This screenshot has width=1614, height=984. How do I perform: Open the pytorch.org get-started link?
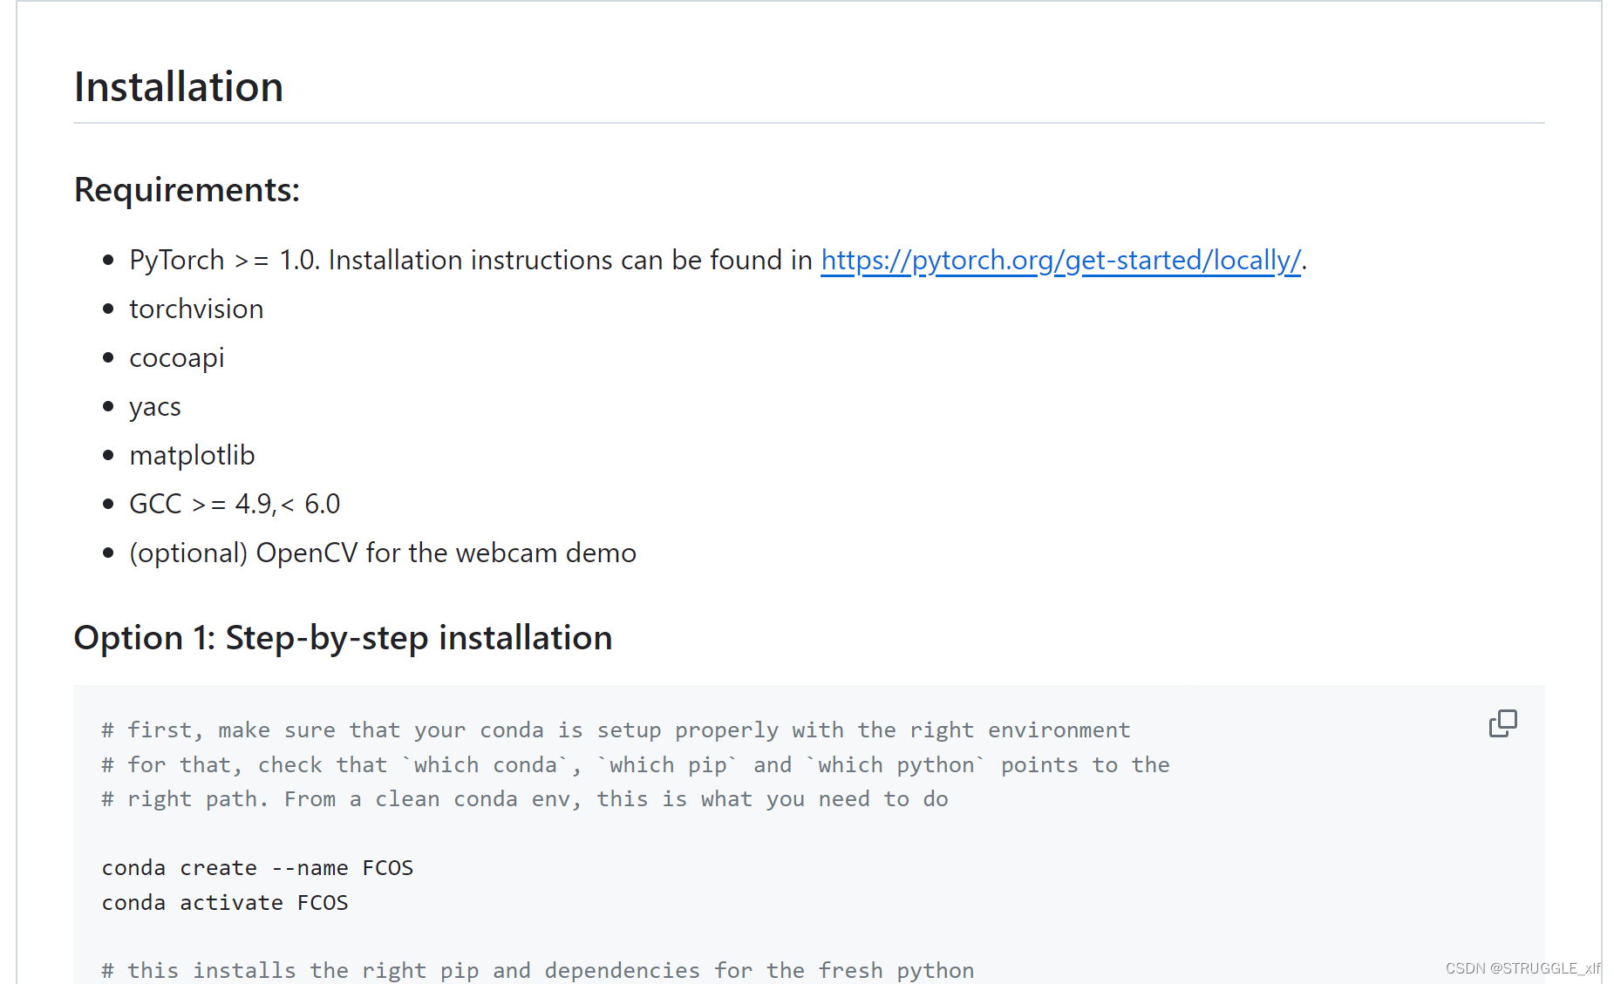tap(1060, 260)
